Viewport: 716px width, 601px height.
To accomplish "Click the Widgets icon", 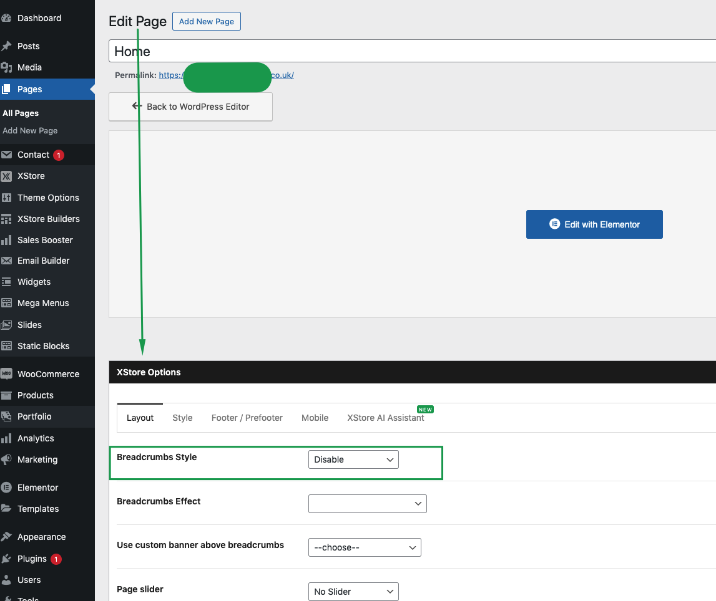I will pyautogui.click(x=6, y=282).
